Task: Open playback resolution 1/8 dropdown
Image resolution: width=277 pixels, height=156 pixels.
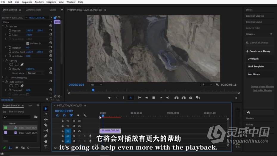Action: click(x=206, y=85)
